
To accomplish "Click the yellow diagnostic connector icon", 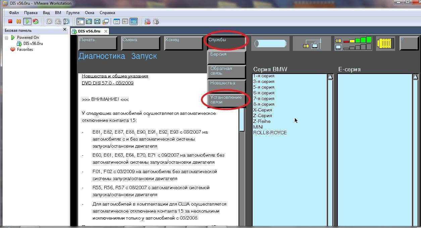I will click(385, 44).
